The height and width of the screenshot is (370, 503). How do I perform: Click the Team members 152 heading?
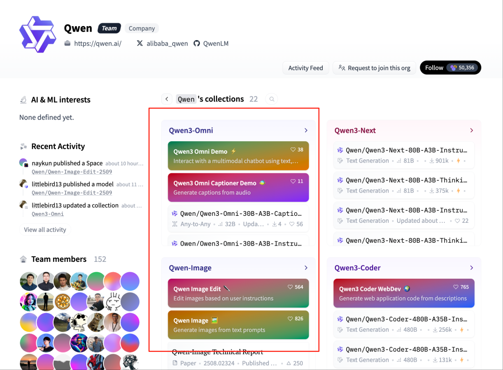click(68, 259)
